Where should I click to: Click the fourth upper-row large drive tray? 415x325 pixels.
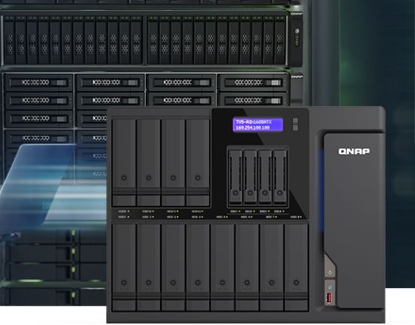click(x=198, y=162)
